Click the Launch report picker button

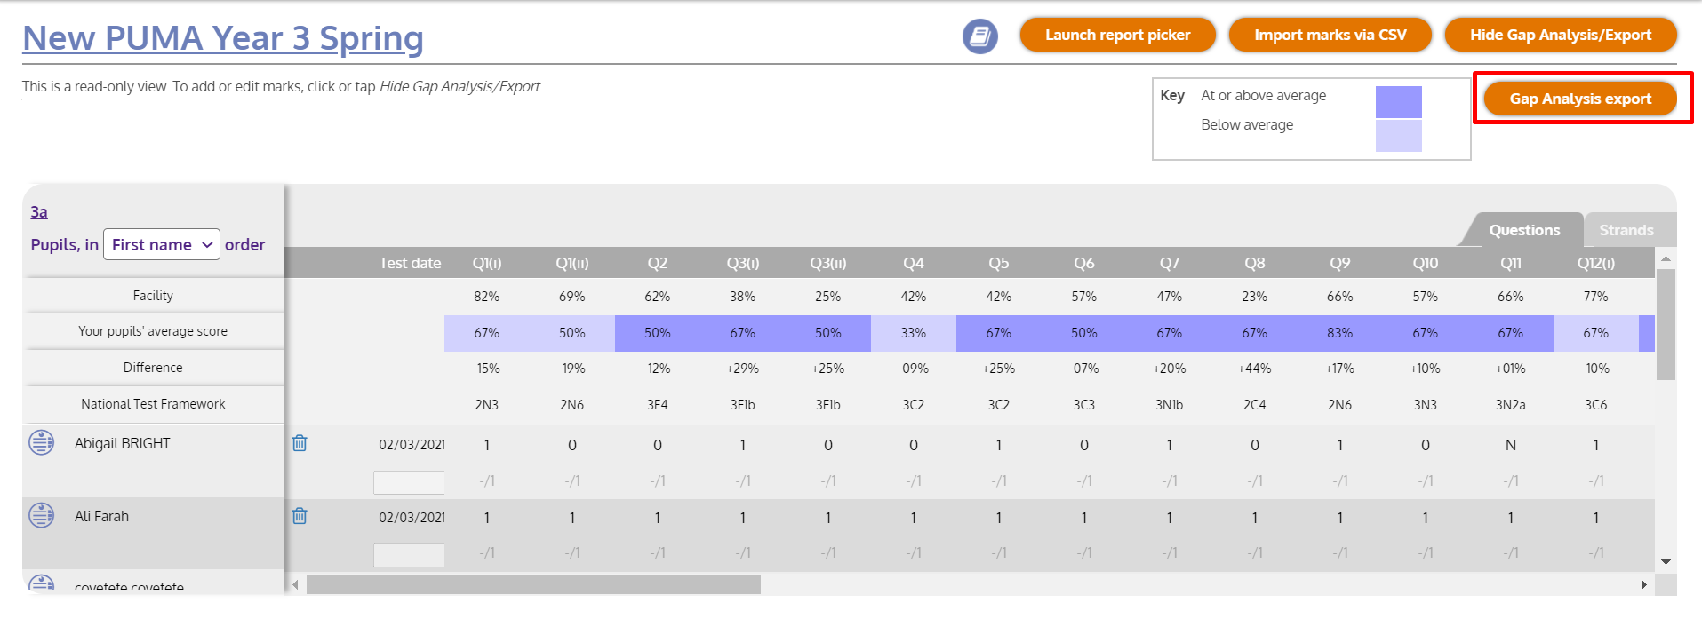[x=1117, y=36]
